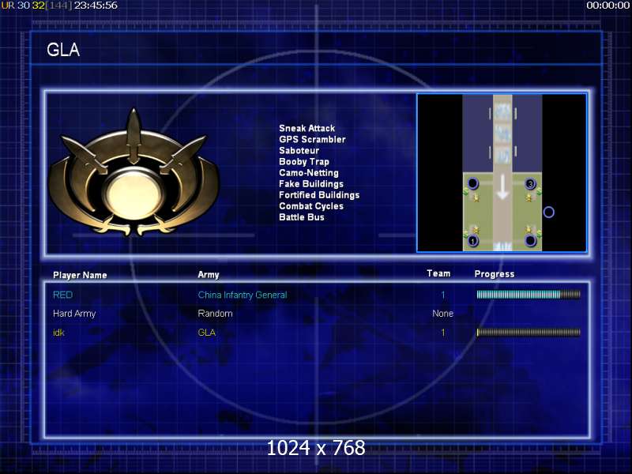Image resolution: width=632 pixels, height=474 pixels.
Task: Click the yellow GLA army text for idk
Action: 207,333
